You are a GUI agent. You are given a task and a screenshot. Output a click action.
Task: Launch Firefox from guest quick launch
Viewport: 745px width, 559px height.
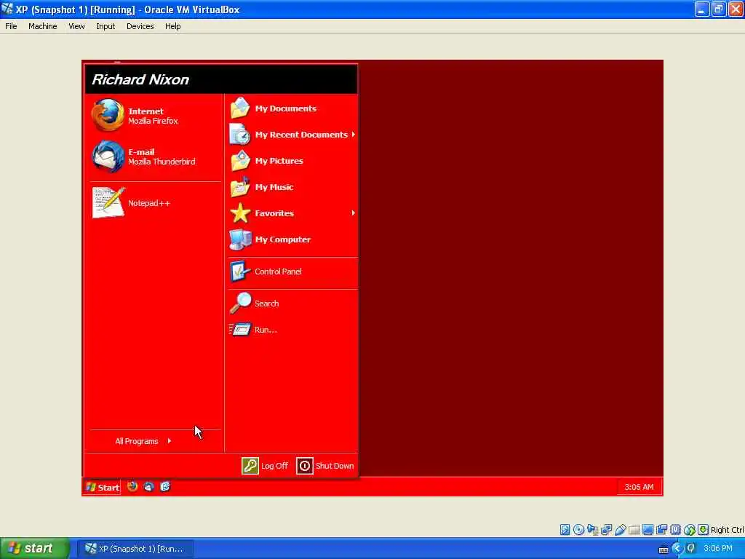[x=132, y=486]
